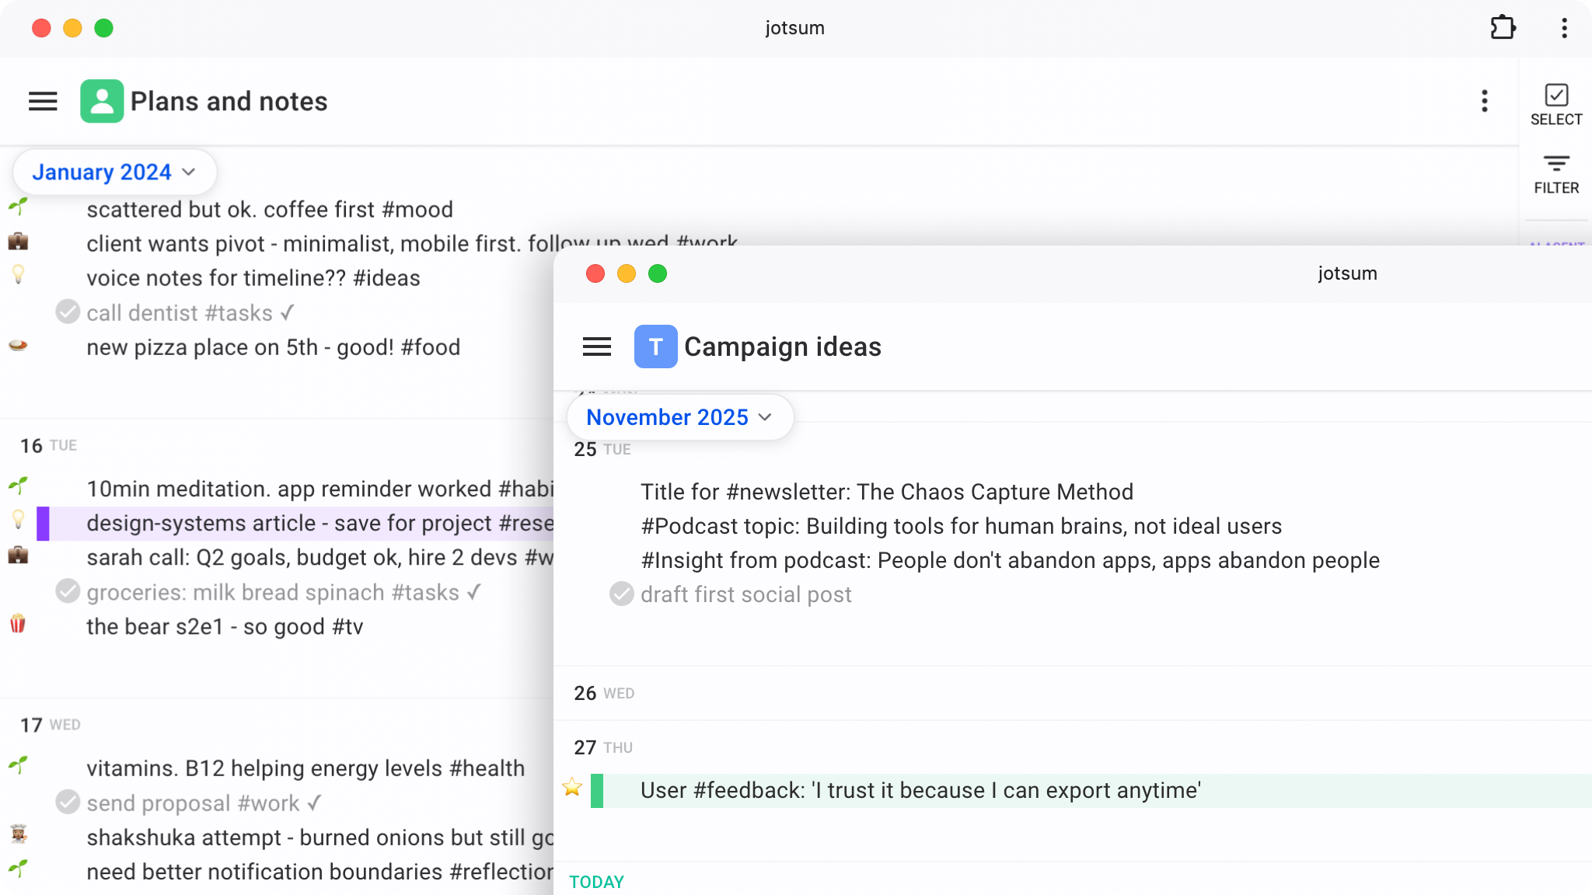Click lightbulb icon beside design-systems article note
This screenshot has height=895, width=1592.
pos(18,520)
